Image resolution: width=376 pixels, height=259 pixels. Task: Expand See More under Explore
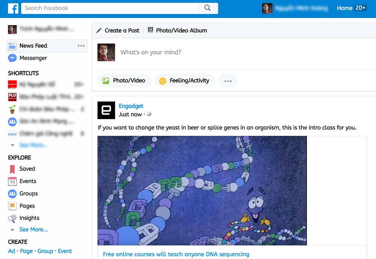33,230
